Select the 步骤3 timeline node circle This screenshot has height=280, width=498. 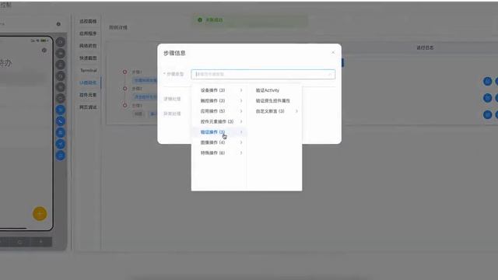(124, 106)
